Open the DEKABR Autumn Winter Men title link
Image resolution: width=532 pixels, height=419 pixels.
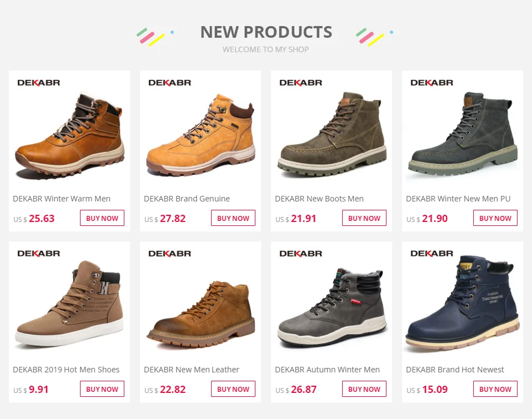327,370
